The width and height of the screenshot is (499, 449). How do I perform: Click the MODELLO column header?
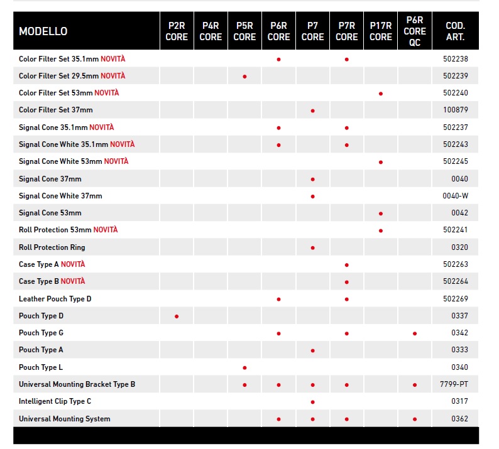(43, 31)
